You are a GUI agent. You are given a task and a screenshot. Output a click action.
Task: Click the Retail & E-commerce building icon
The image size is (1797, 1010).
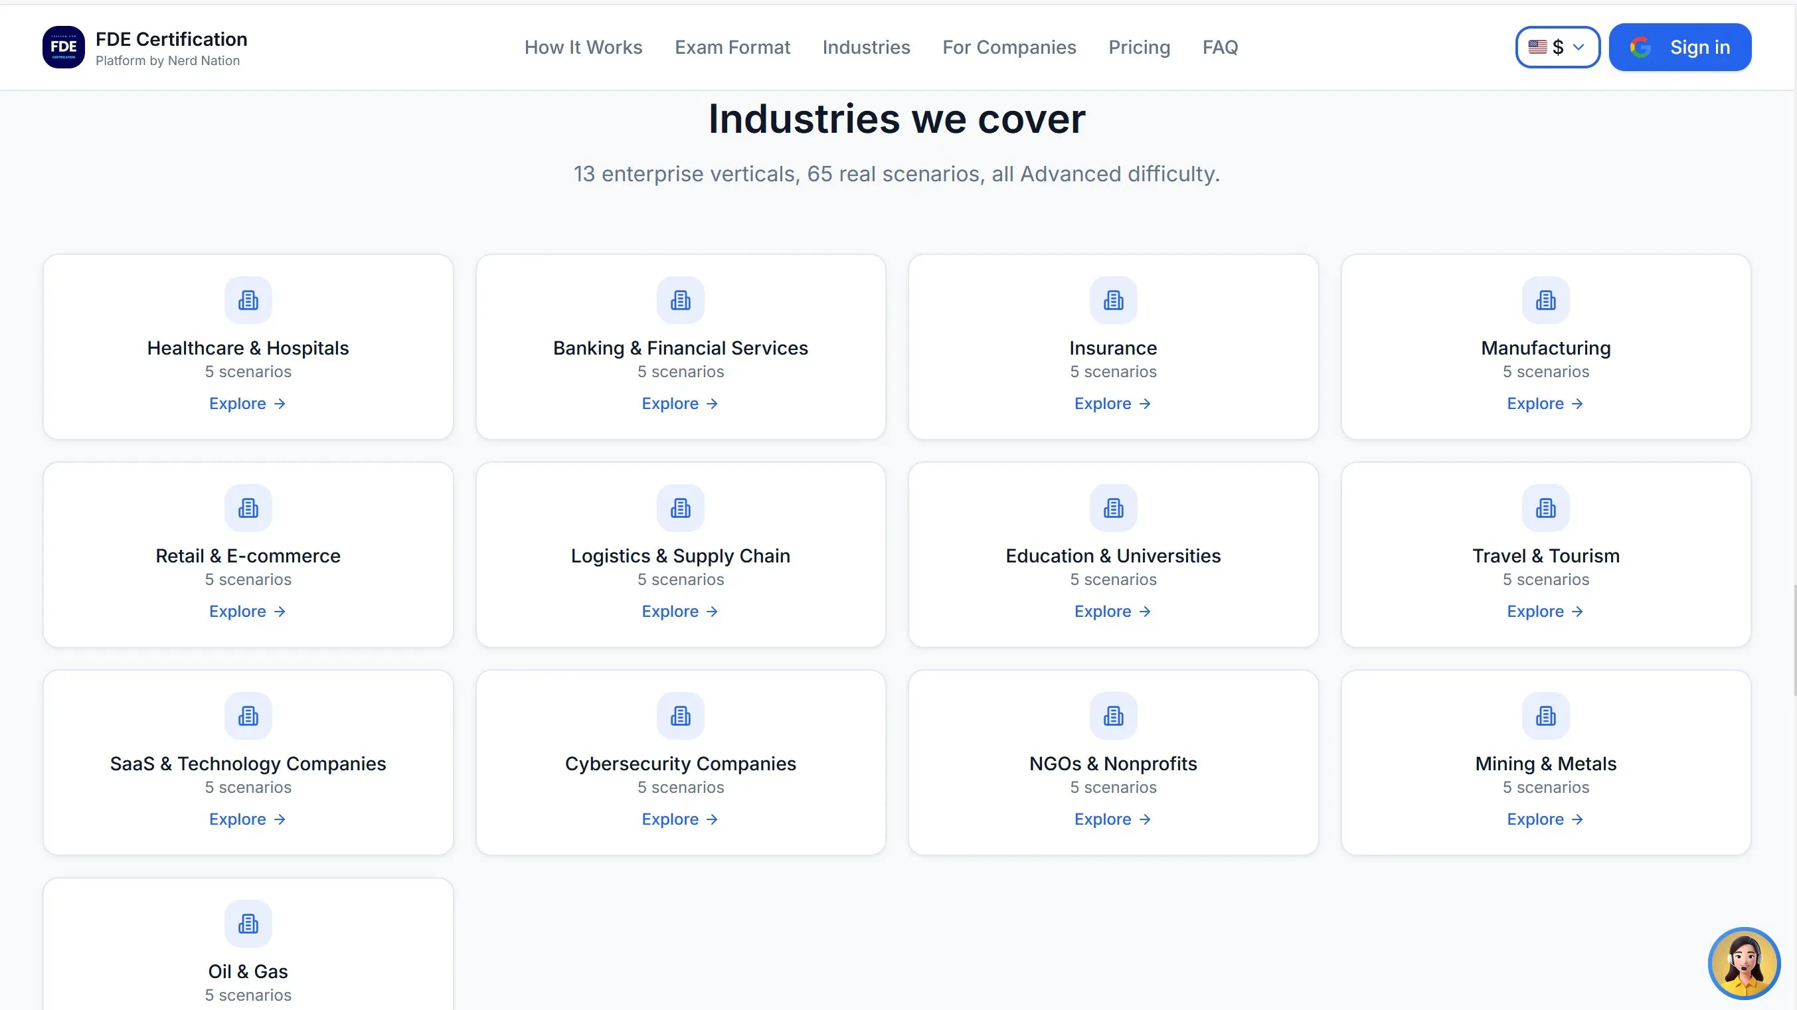coord(248,509)
